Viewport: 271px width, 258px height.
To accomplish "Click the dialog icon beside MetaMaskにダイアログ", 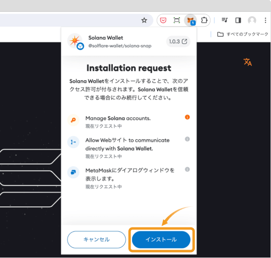I will click(x=73, y=172).
